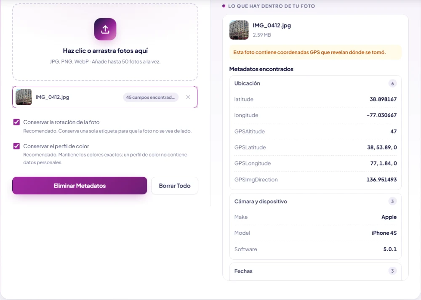Click the Eliminar Metadatos button
Viewport: 421px width, 300px height.
pos(80,186)
